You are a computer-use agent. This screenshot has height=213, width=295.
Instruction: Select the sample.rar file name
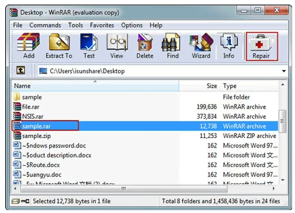pyautogui.click(x=36, y=126)
